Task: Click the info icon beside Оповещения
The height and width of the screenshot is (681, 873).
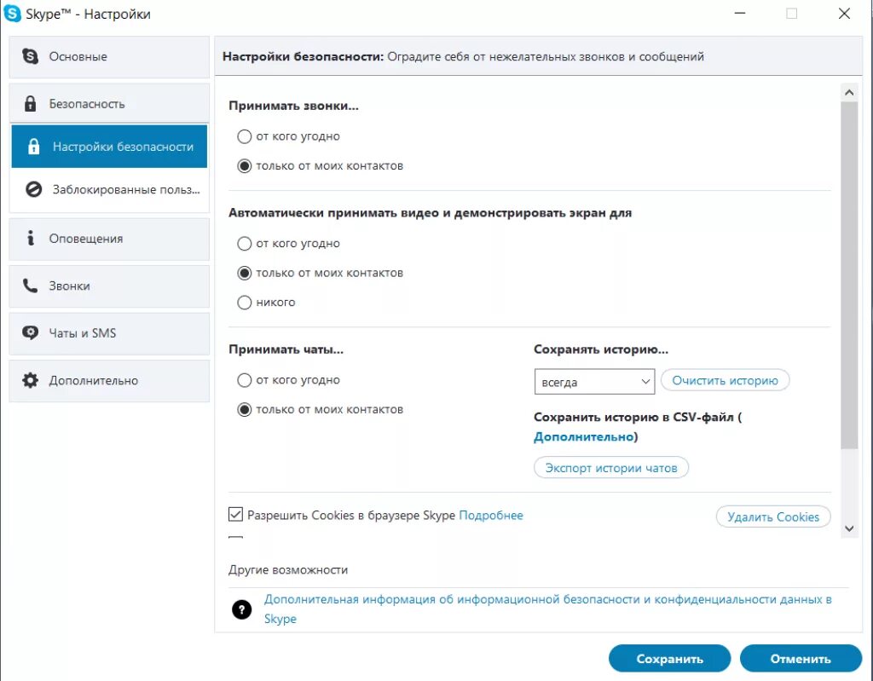Action: [x=31, y=239]
